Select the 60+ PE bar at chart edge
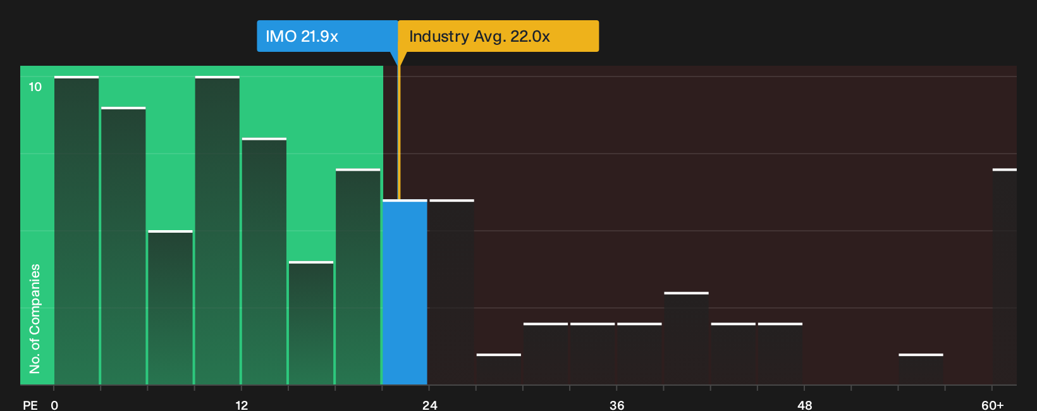This screenshot has height=411, width=1037. click(x=1005, y=277)
